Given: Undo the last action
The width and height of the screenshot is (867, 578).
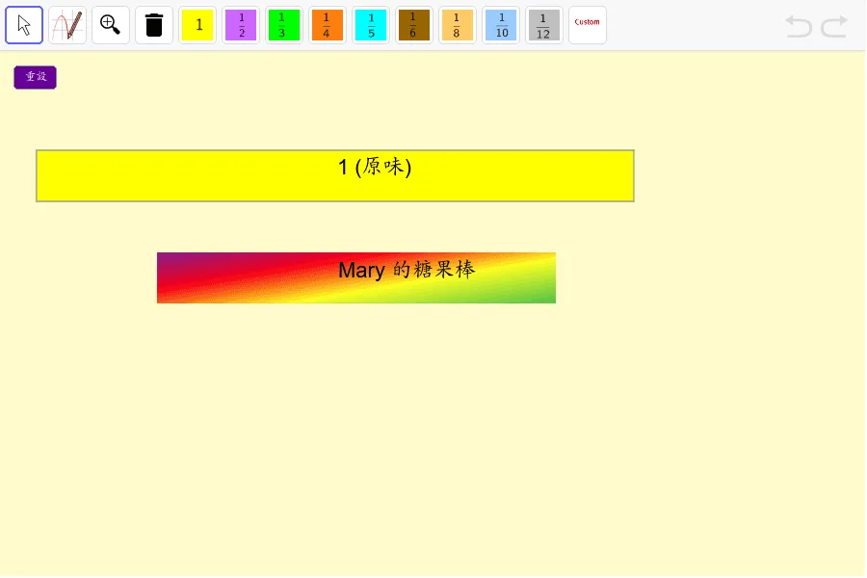Looking at the screenshot, I should 799,26.
